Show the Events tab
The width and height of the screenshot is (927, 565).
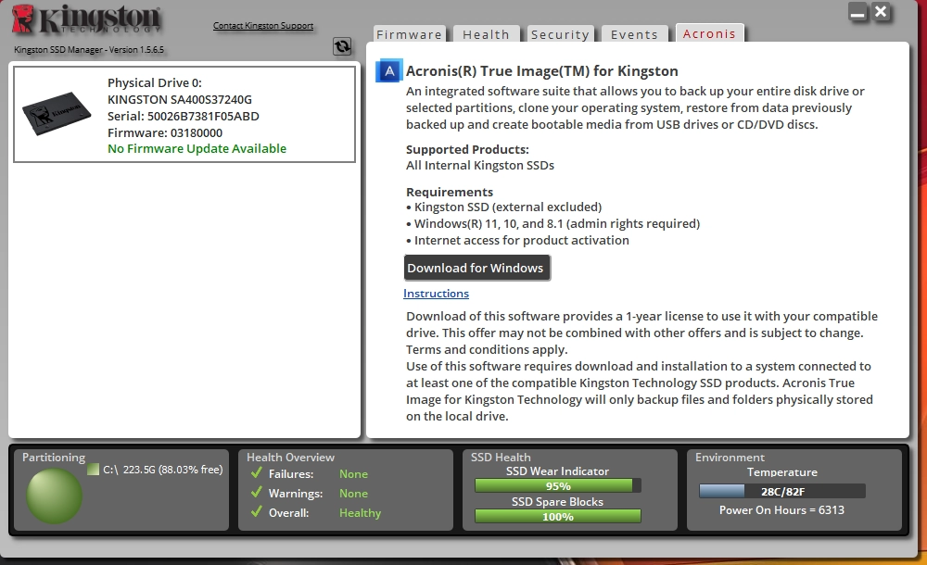634,34
